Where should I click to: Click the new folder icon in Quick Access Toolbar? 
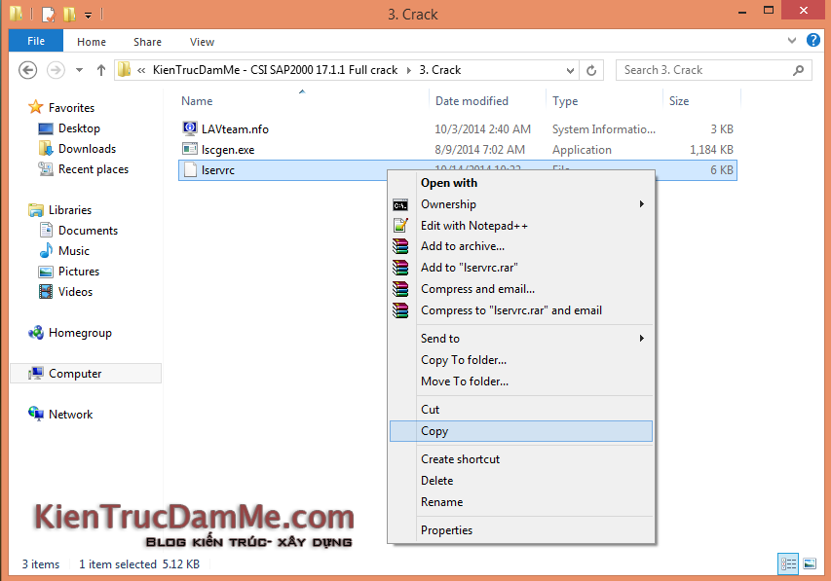point(68,14)
